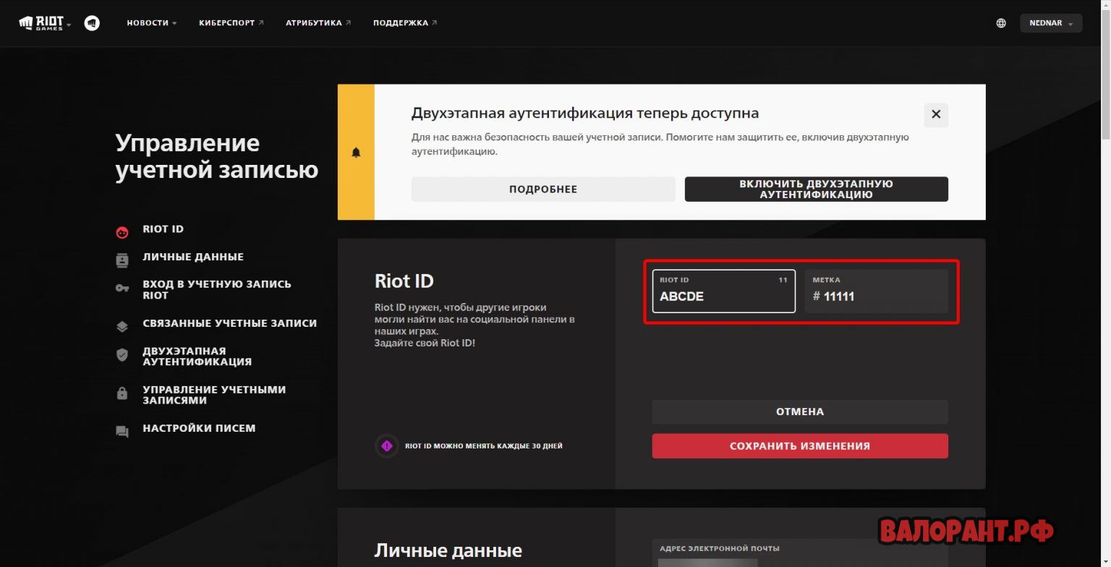The width and height of the screenshot is (1111, 567).
Task: Open the Поддержка menu link
Action: point(405,23)
